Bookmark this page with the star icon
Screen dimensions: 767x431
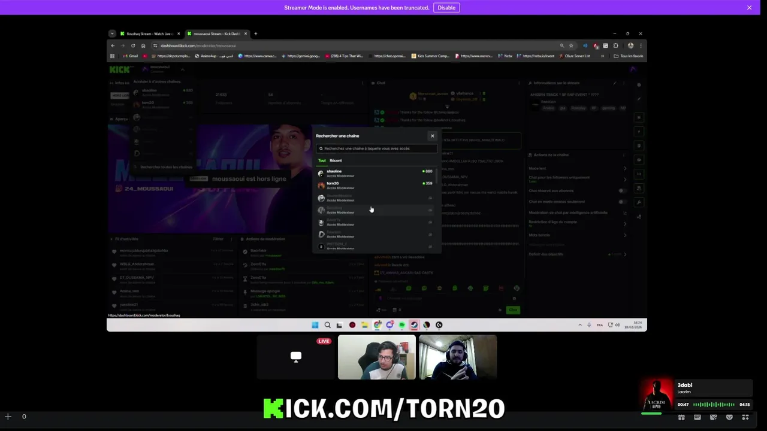(571, 45)
